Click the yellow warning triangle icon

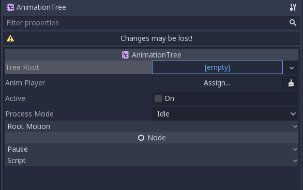click(x=10, y=38)
